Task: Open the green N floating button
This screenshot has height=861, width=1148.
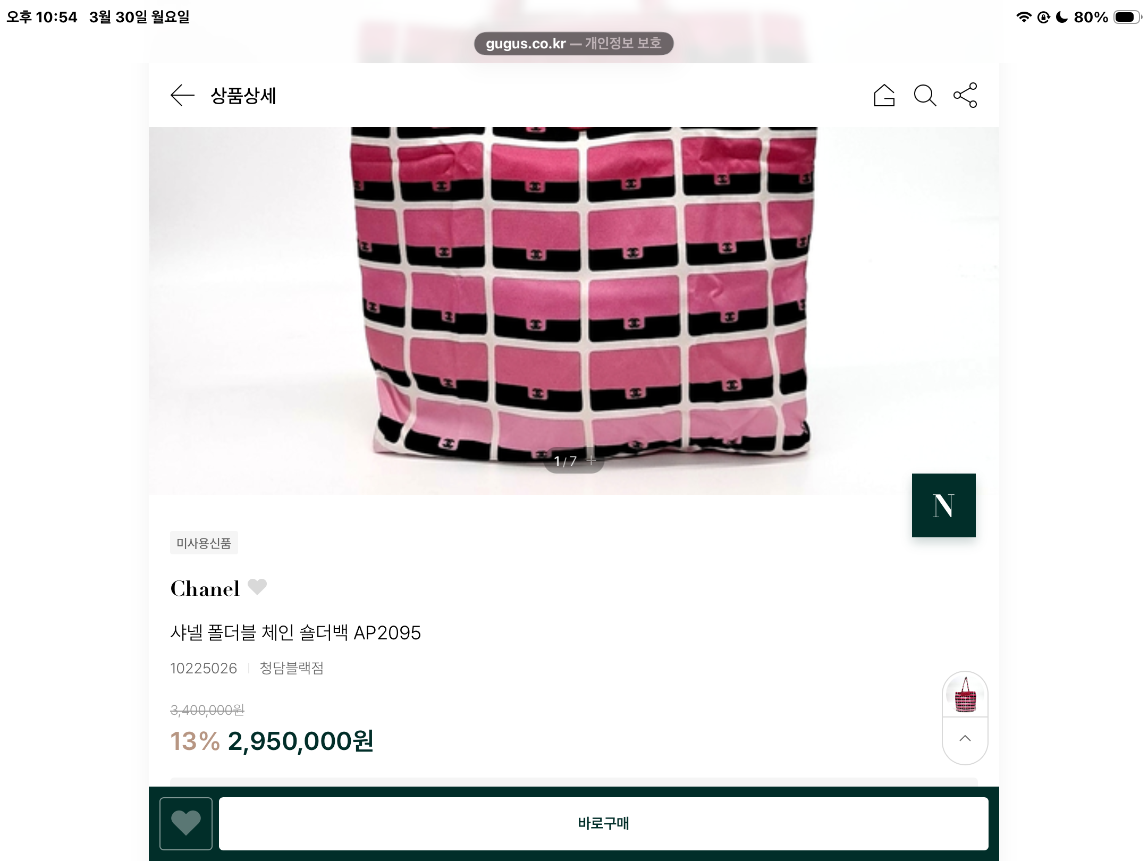Action: [x=943, y=505]
